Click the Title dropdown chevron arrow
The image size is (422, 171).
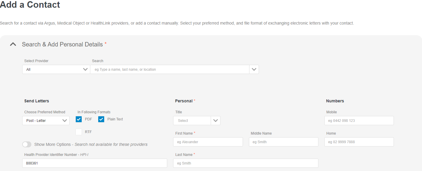pos(215,120)
